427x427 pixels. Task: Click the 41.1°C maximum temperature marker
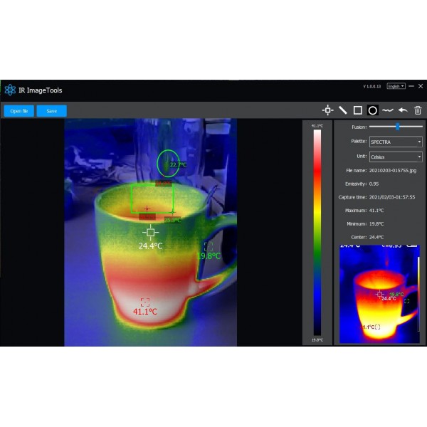click(145, 302)
